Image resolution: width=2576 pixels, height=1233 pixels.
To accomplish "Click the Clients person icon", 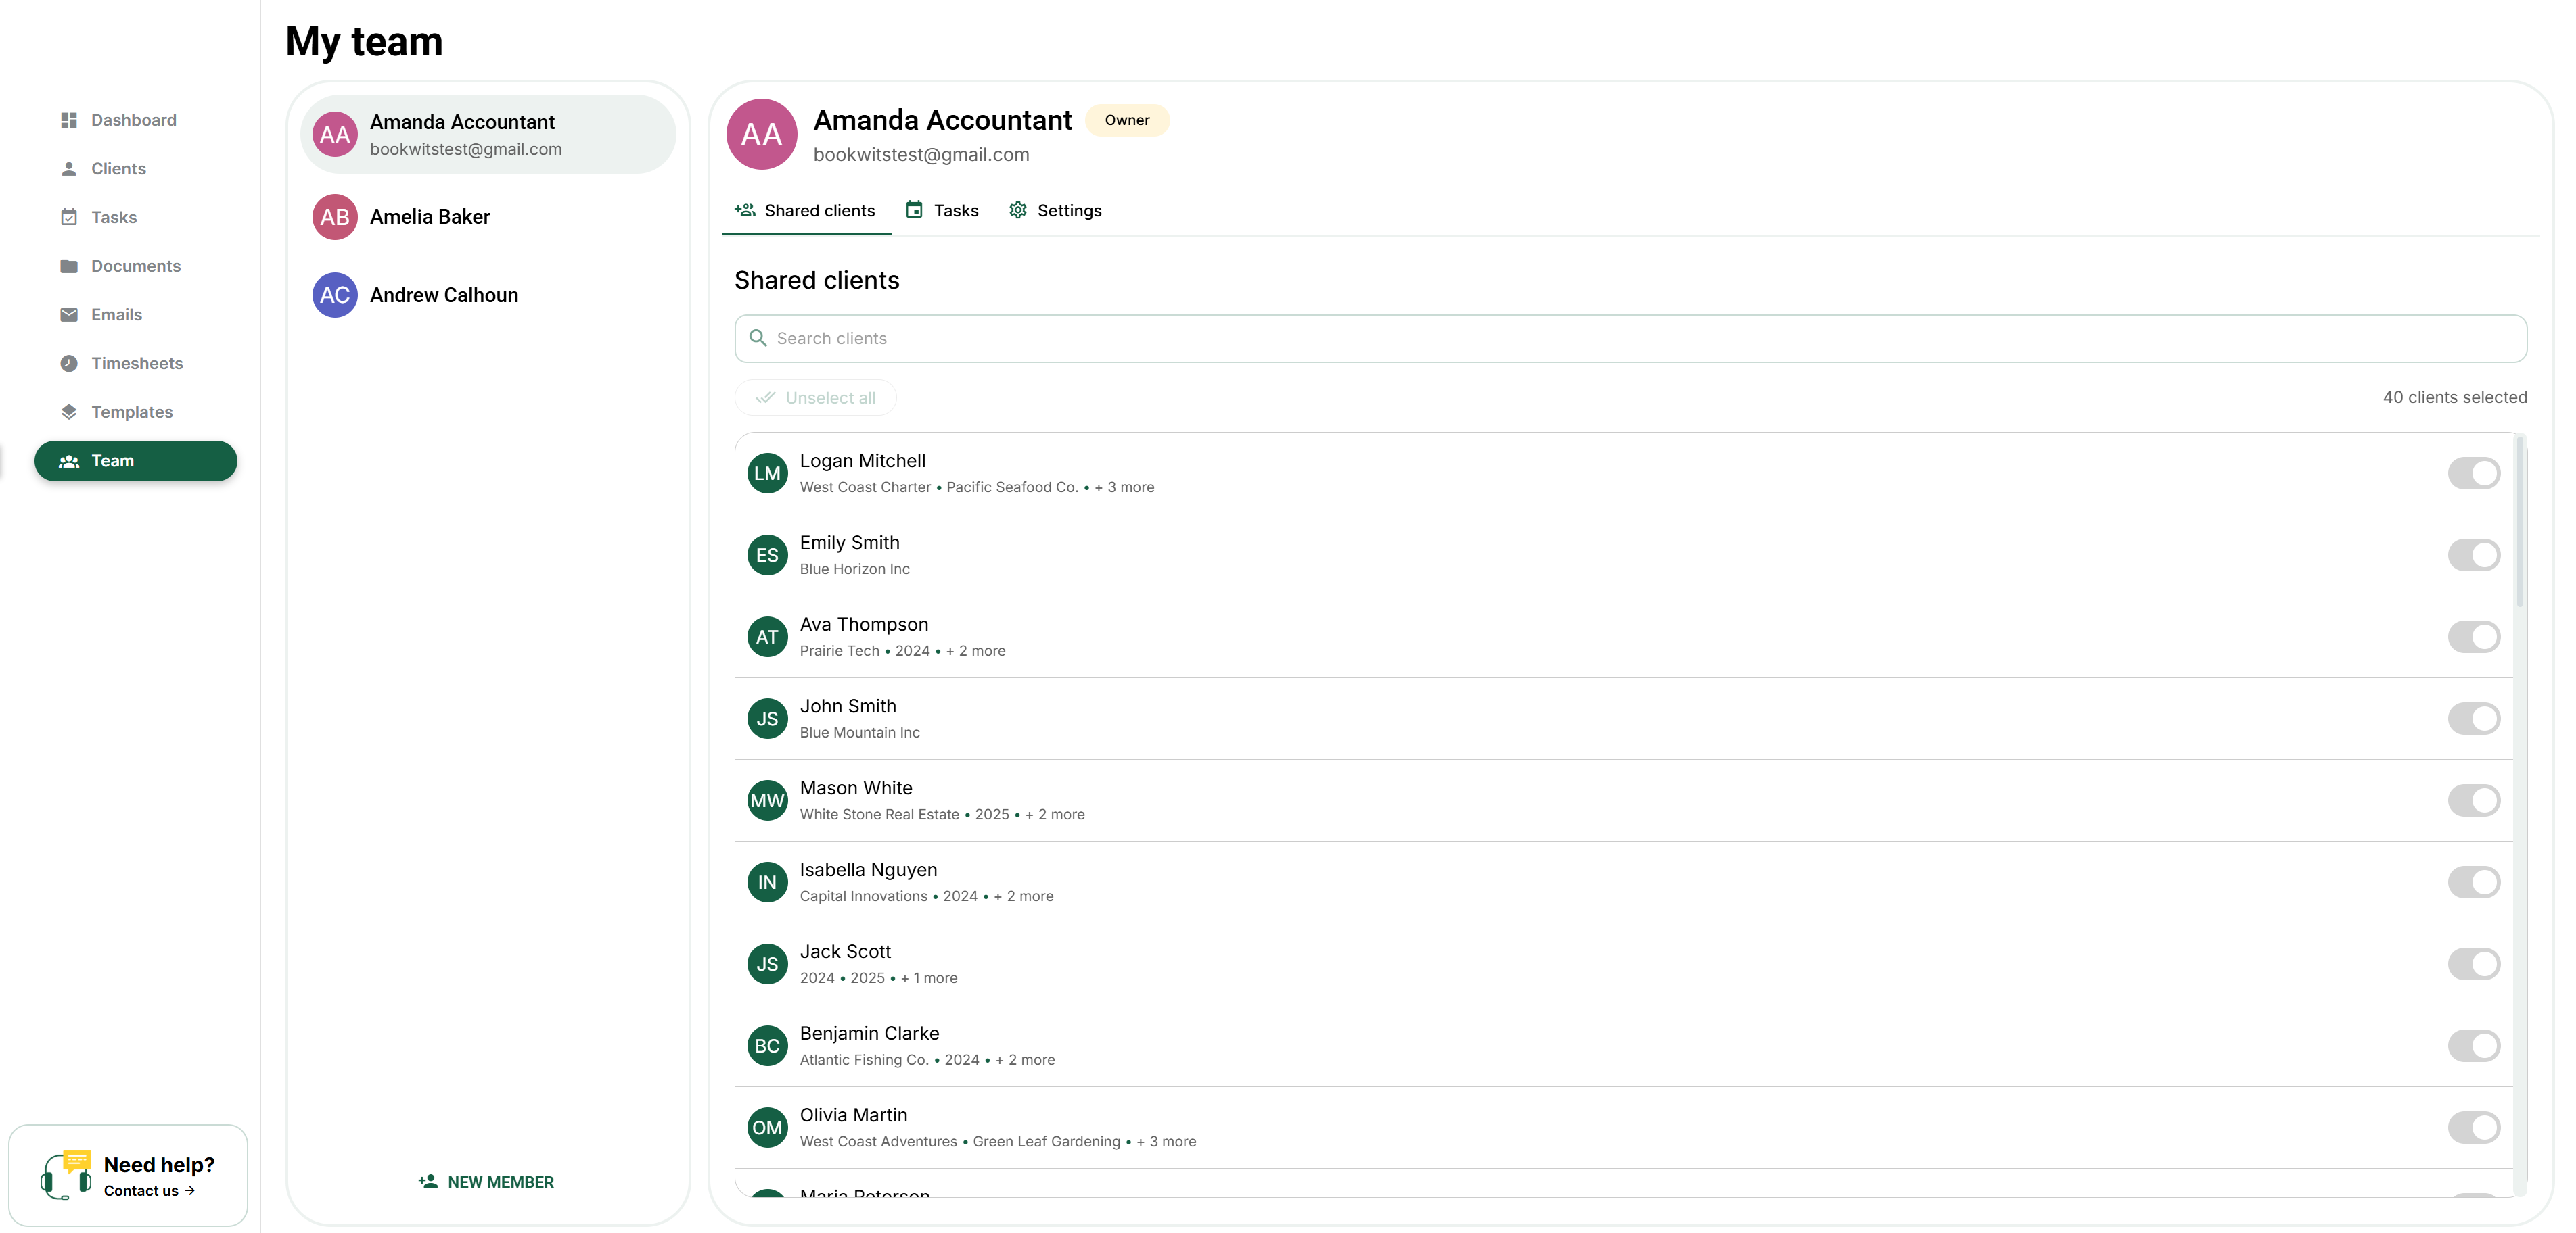I will [69, 169].
